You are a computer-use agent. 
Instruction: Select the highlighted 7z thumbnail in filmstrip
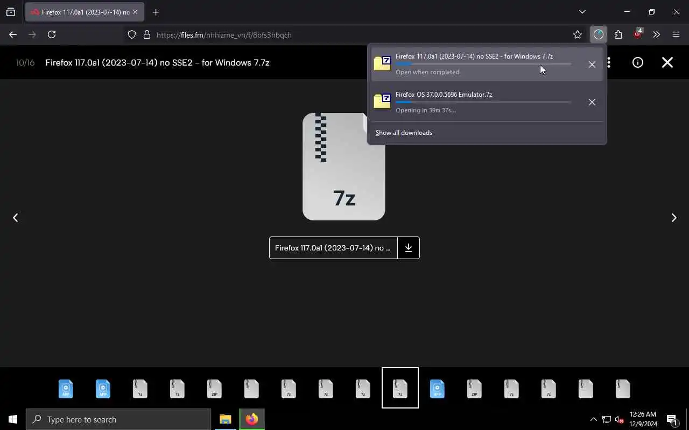(400, 388)
